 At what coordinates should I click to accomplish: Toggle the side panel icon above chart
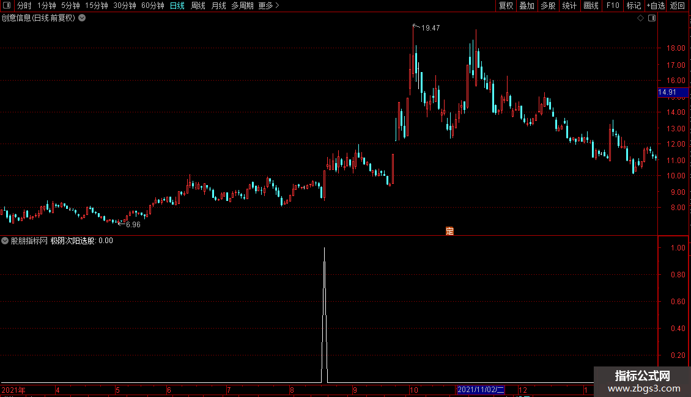[x=652, y=18]
